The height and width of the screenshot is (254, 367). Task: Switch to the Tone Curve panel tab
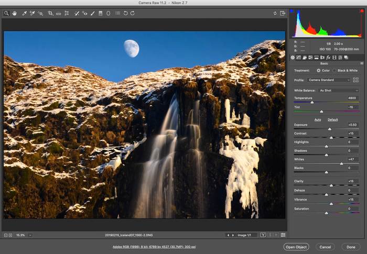[x=298, y=57]
